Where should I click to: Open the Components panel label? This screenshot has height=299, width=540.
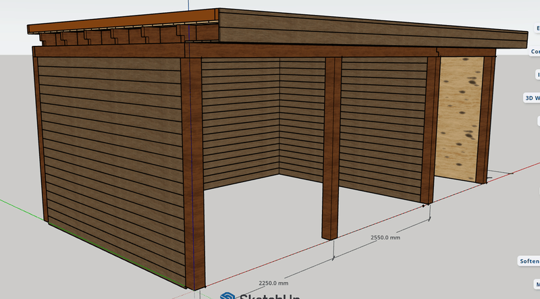click(535, 51)
